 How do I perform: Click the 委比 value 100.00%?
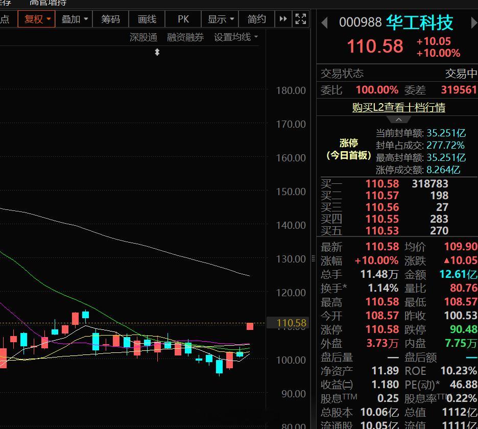pyautogui.click(x=377, y=90)
